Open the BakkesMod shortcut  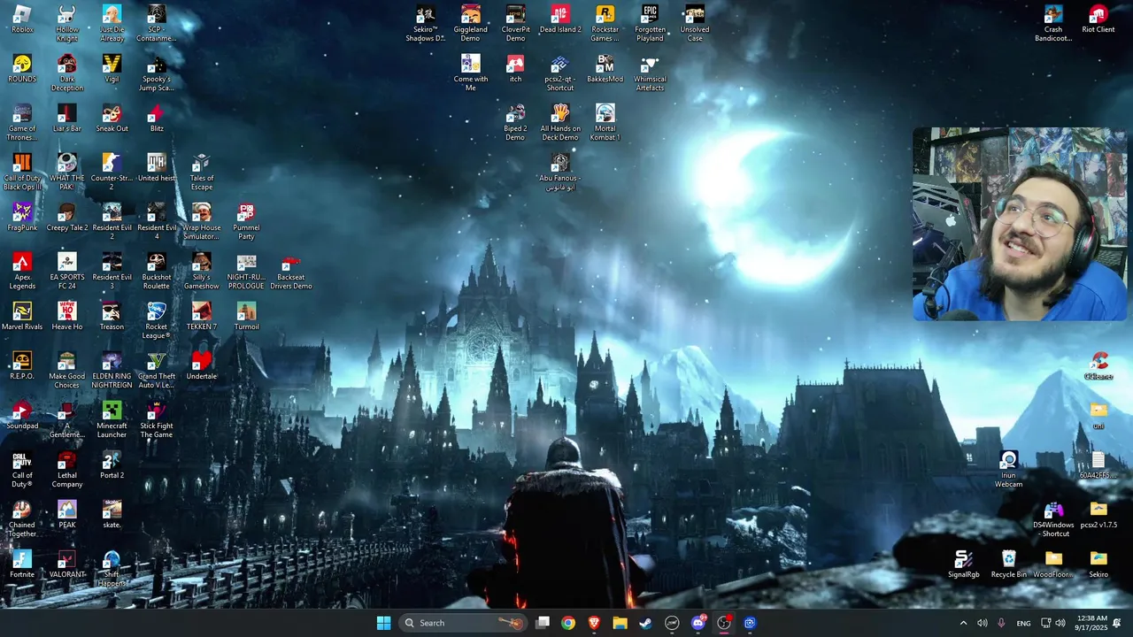[x=605, y=69]
